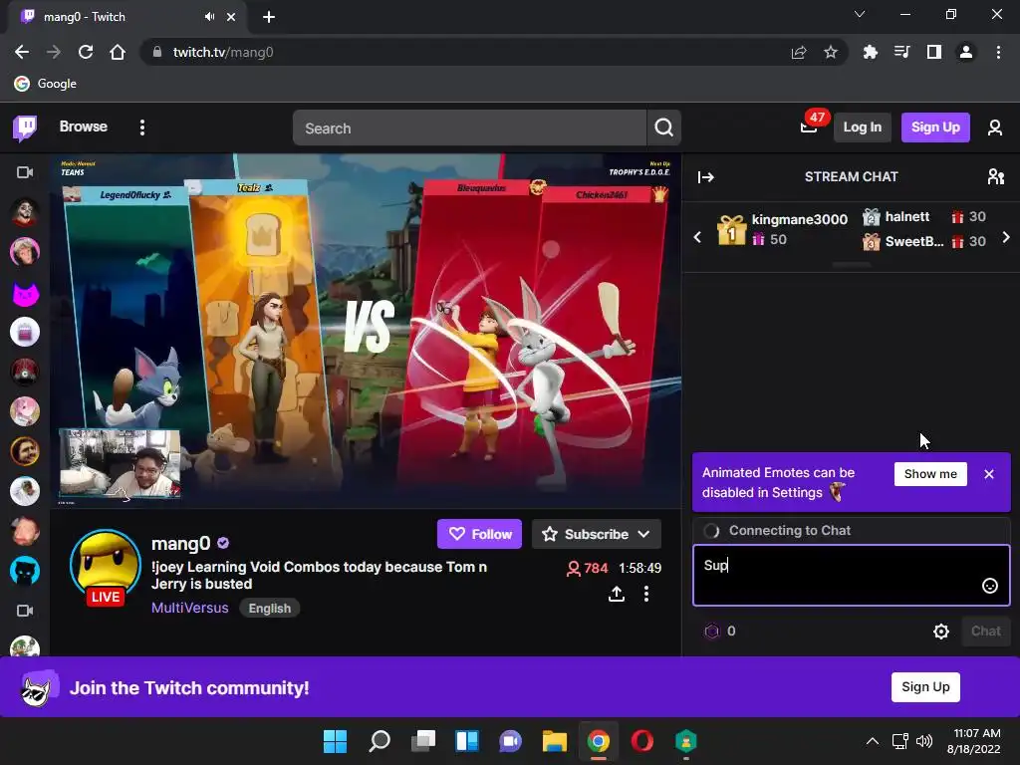Open the channel points balance icon
Screen dimensions: 1020x765
(712, 631)
